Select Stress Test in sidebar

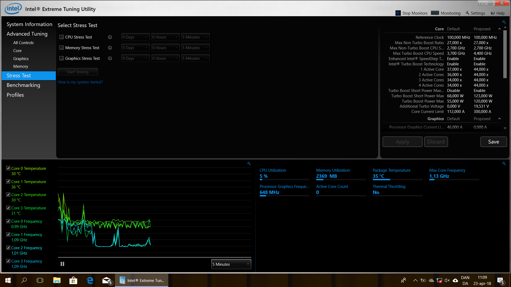click(x=29, y=75)
